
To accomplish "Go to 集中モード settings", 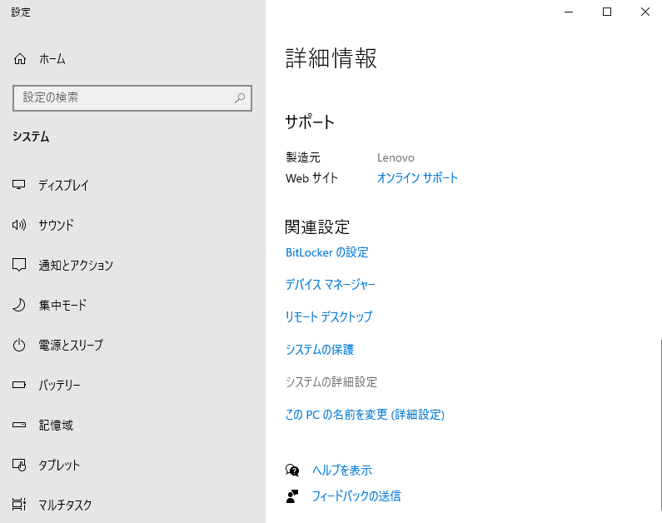I will coord(62,305).
